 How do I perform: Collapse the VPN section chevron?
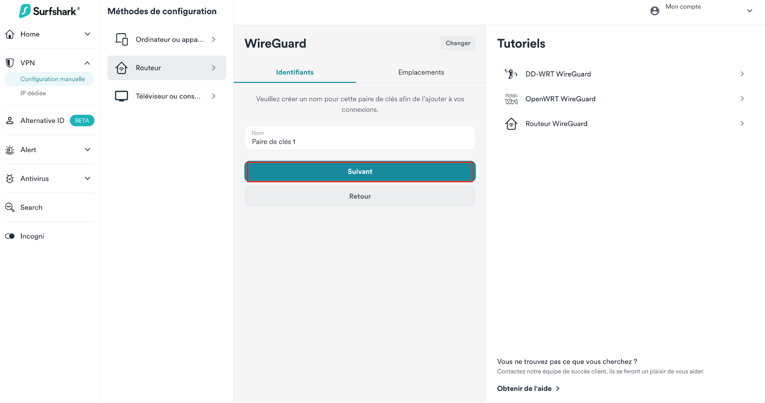88,63
